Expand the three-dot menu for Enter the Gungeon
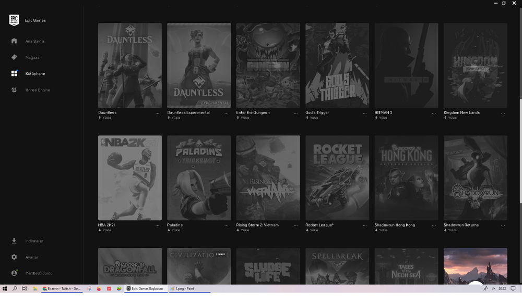This screenshot has height=303, width=522. click(295, 113)
